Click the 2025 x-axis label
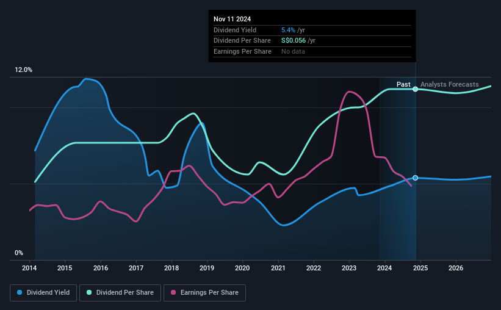This screenshot has height=310, width=501. (420, 268)
